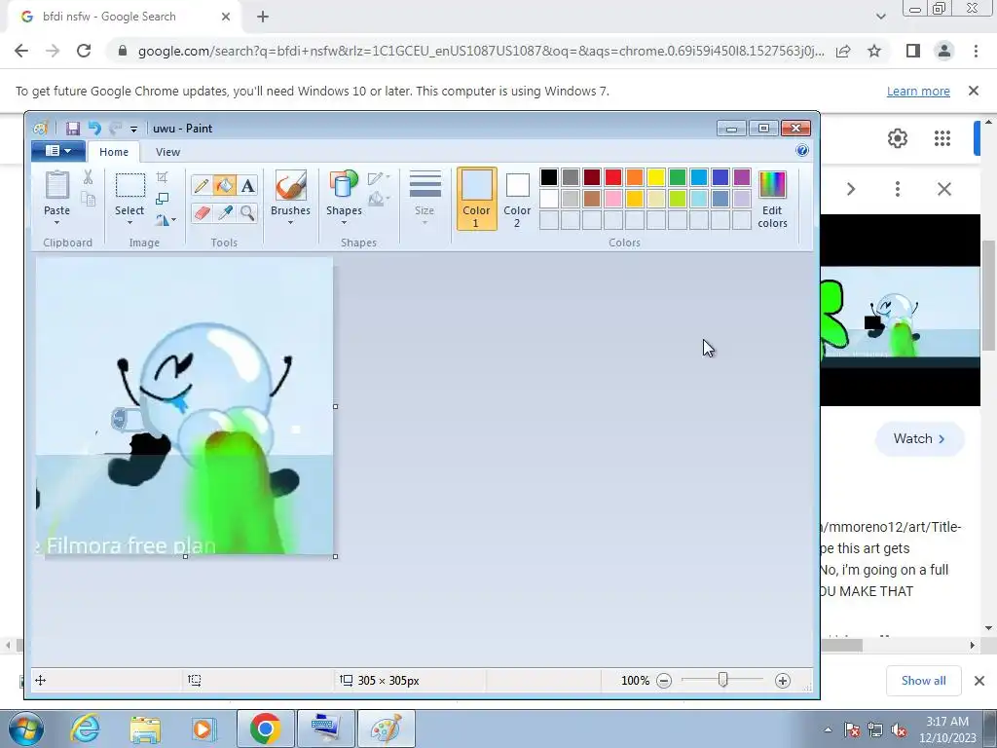Bookmark page with the star icon
997x748 pixels.
click(x=874, y=51)
